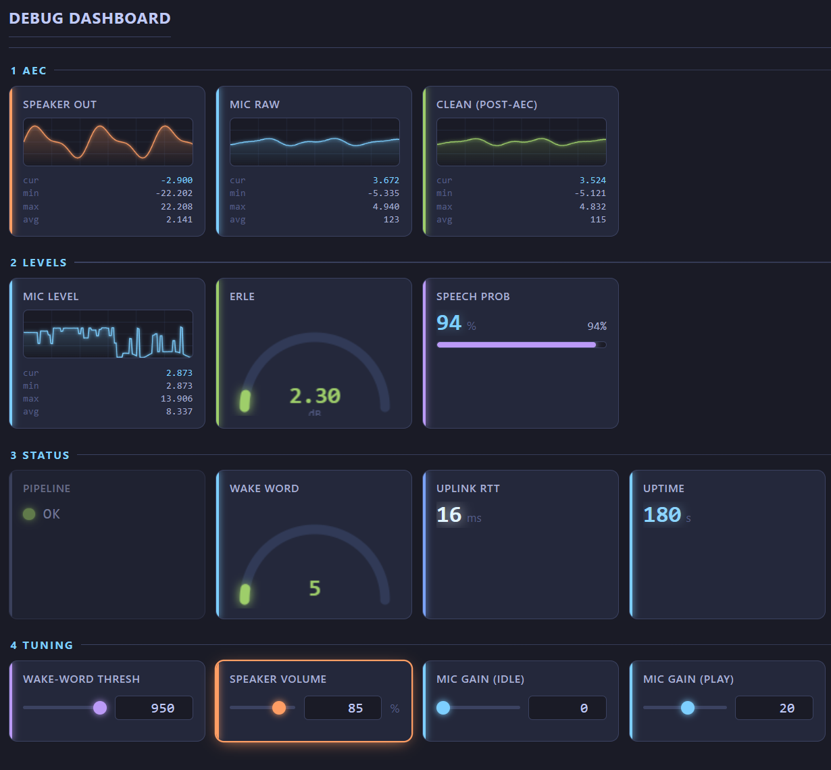Click the Mic Gain (Idle) slider handle

[443, 708]
